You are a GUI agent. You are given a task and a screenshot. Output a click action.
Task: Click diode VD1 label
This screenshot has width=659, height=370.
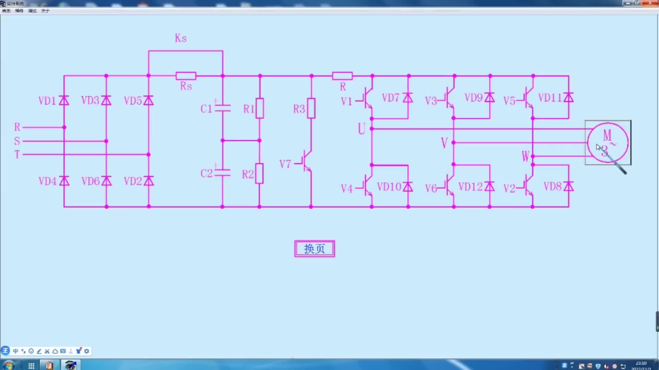pyautogui.click(x=47, y=101)
